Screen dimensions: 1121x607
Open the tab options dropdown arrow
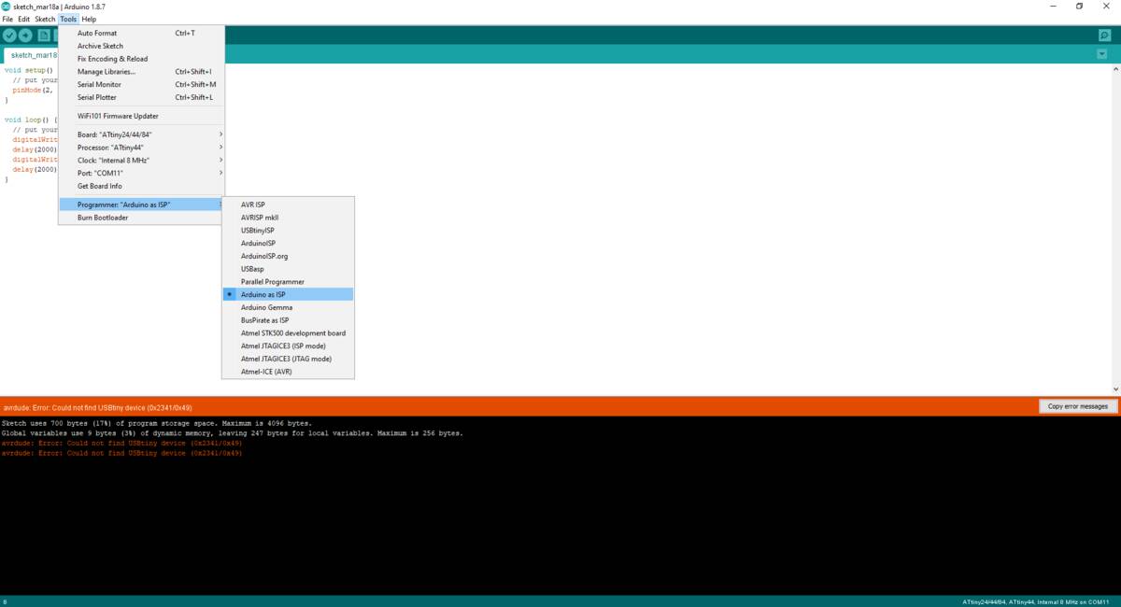1101,54
